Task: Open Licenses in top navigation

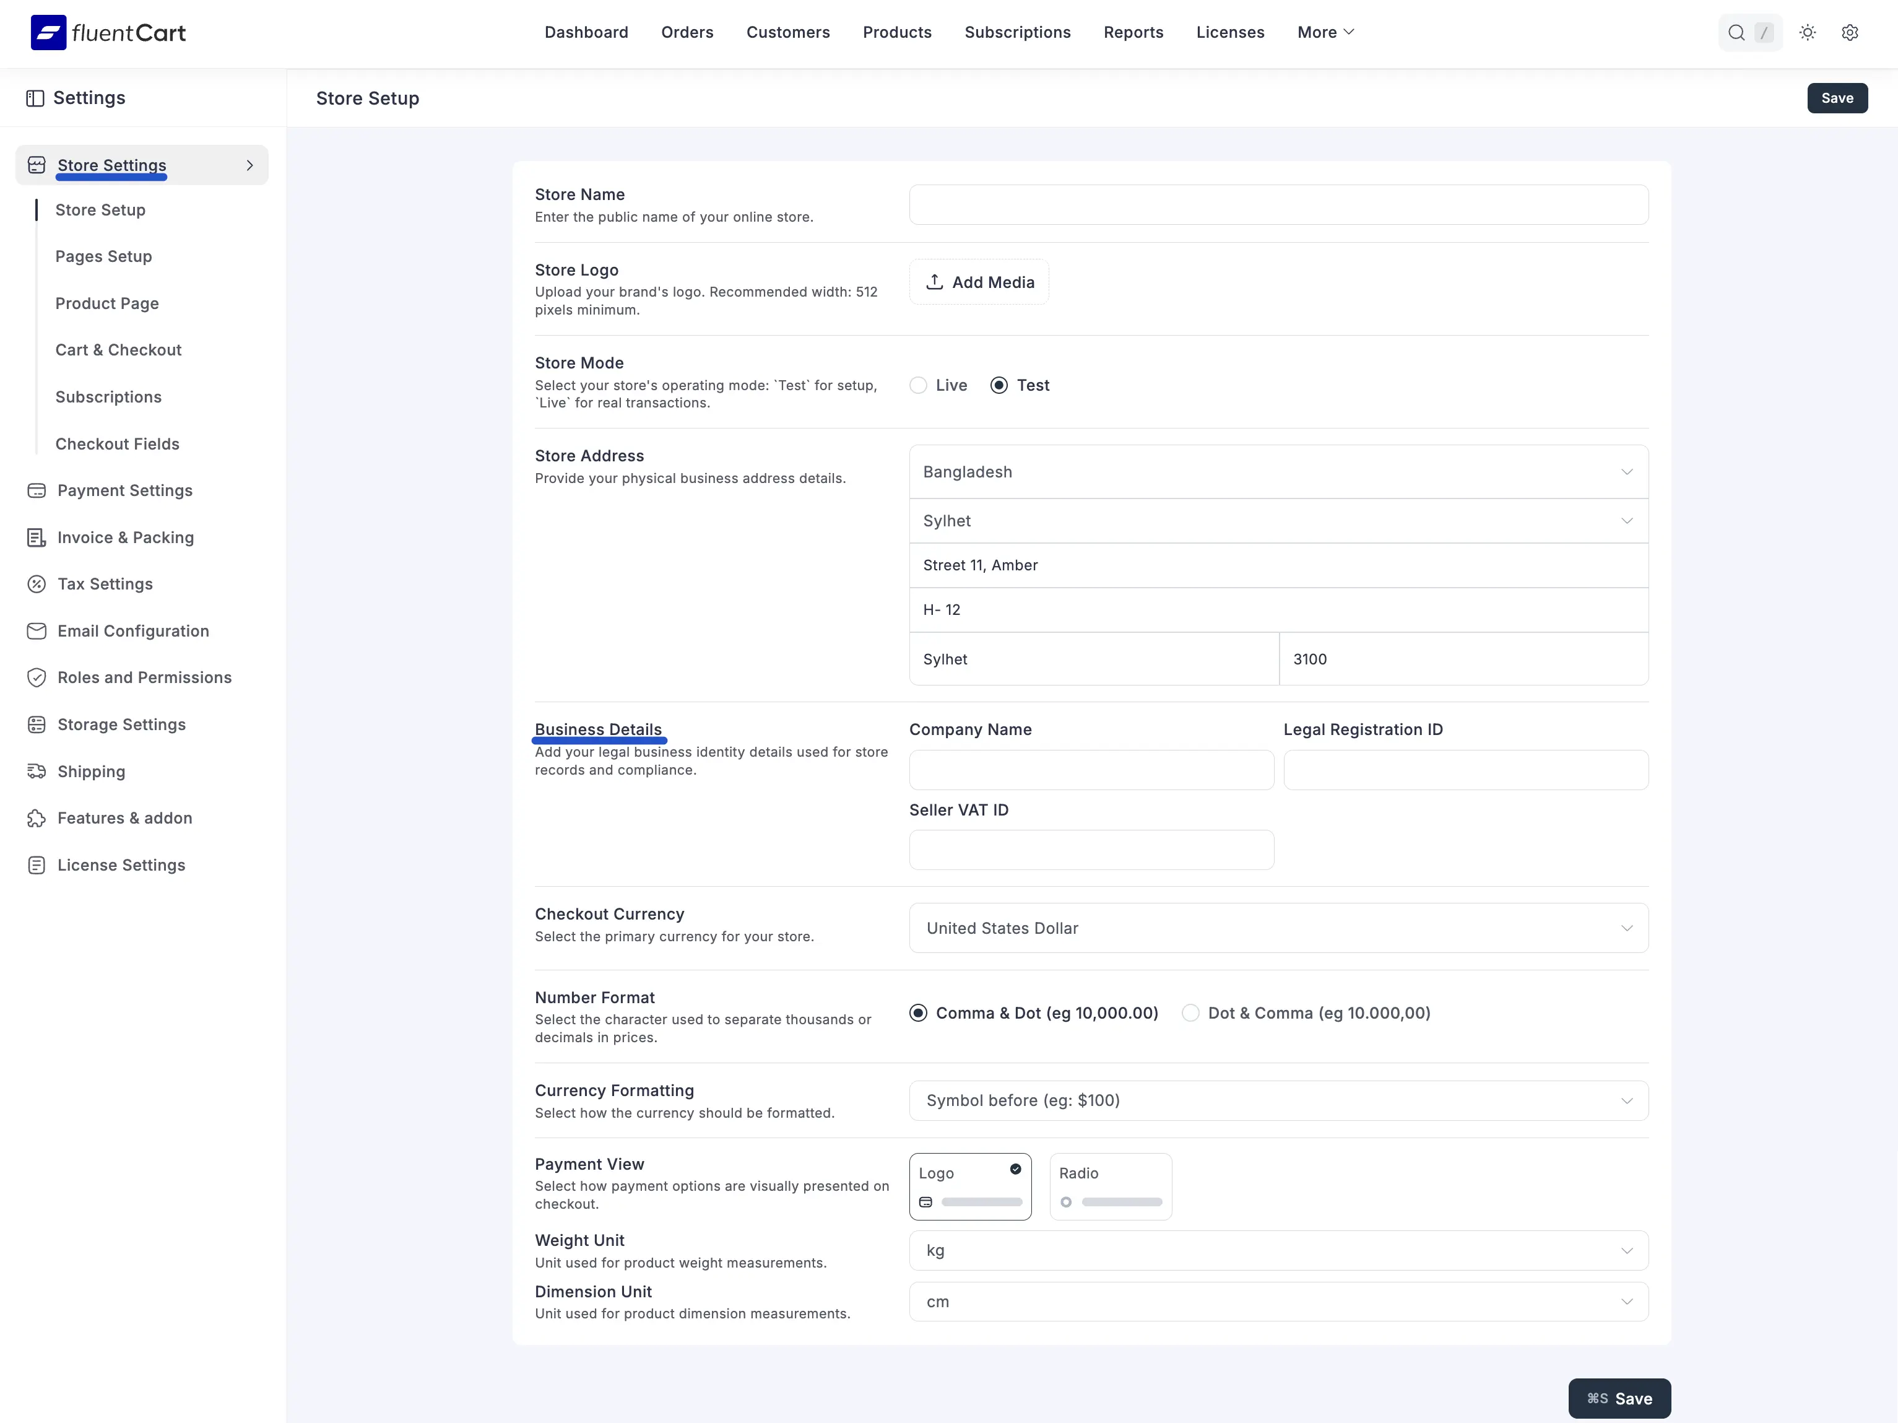Action: click(x=1231, y=33)
